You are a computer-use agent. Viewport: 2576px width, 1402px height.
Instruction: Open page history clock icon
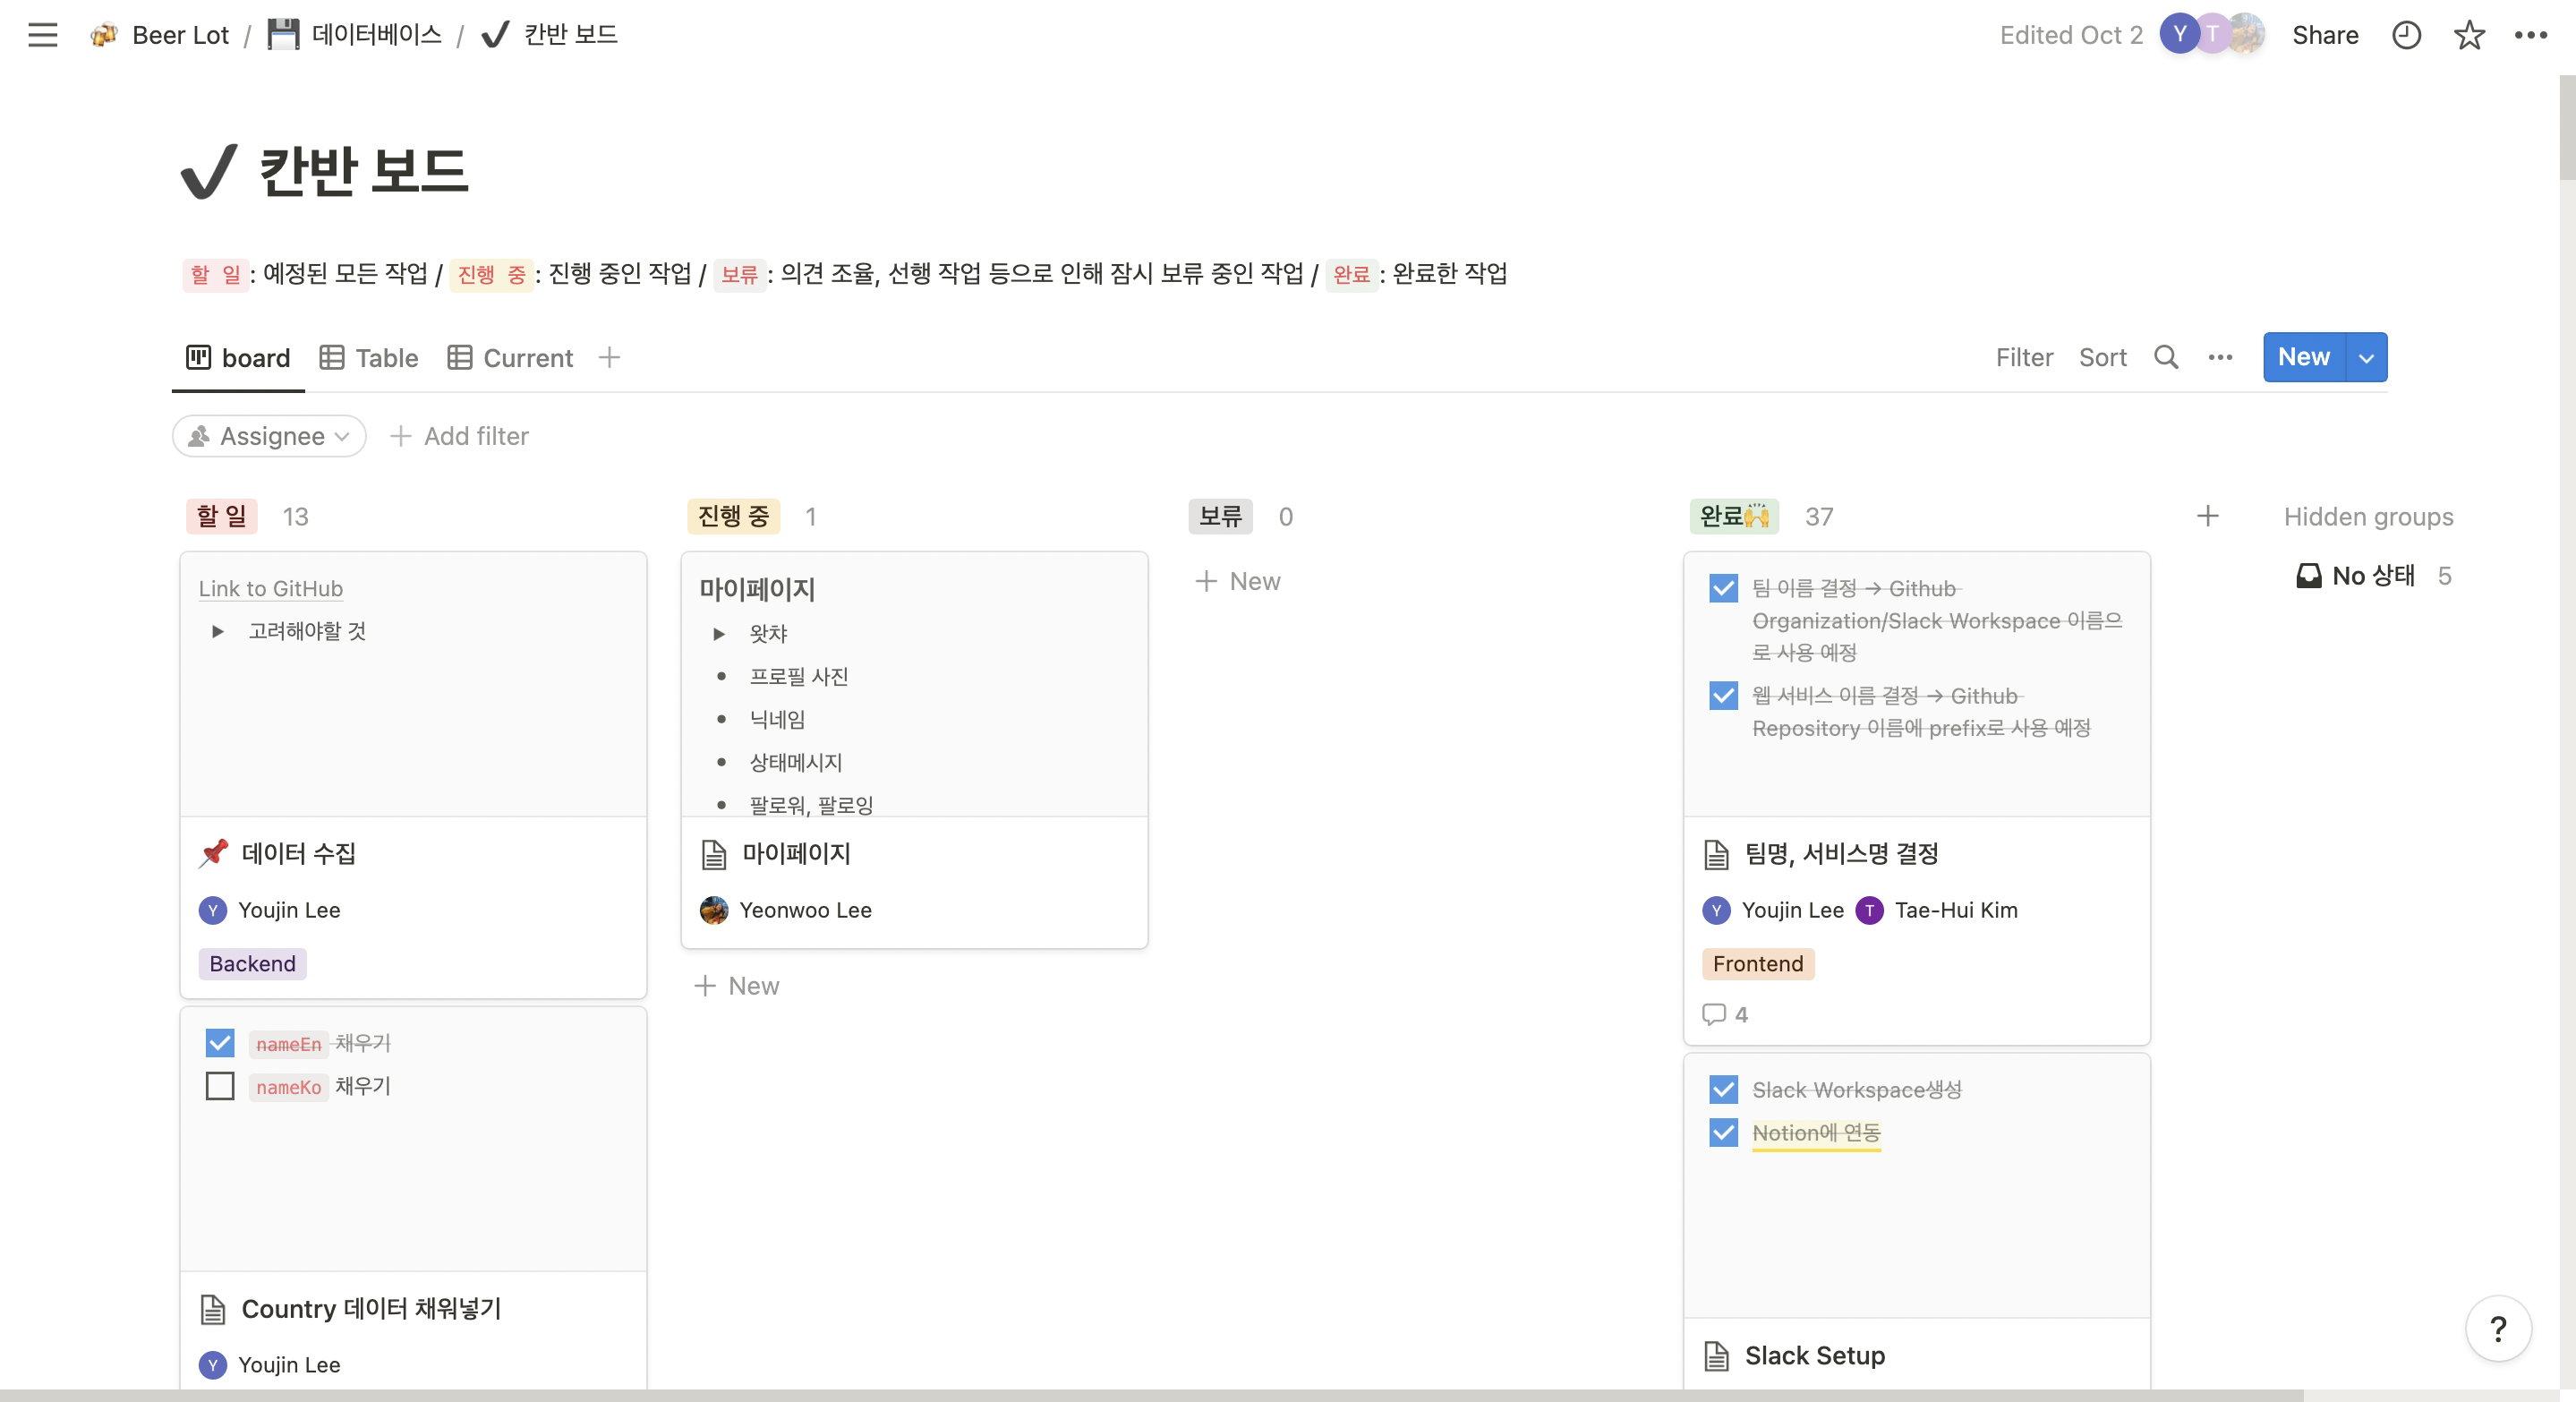point(2405,35)
